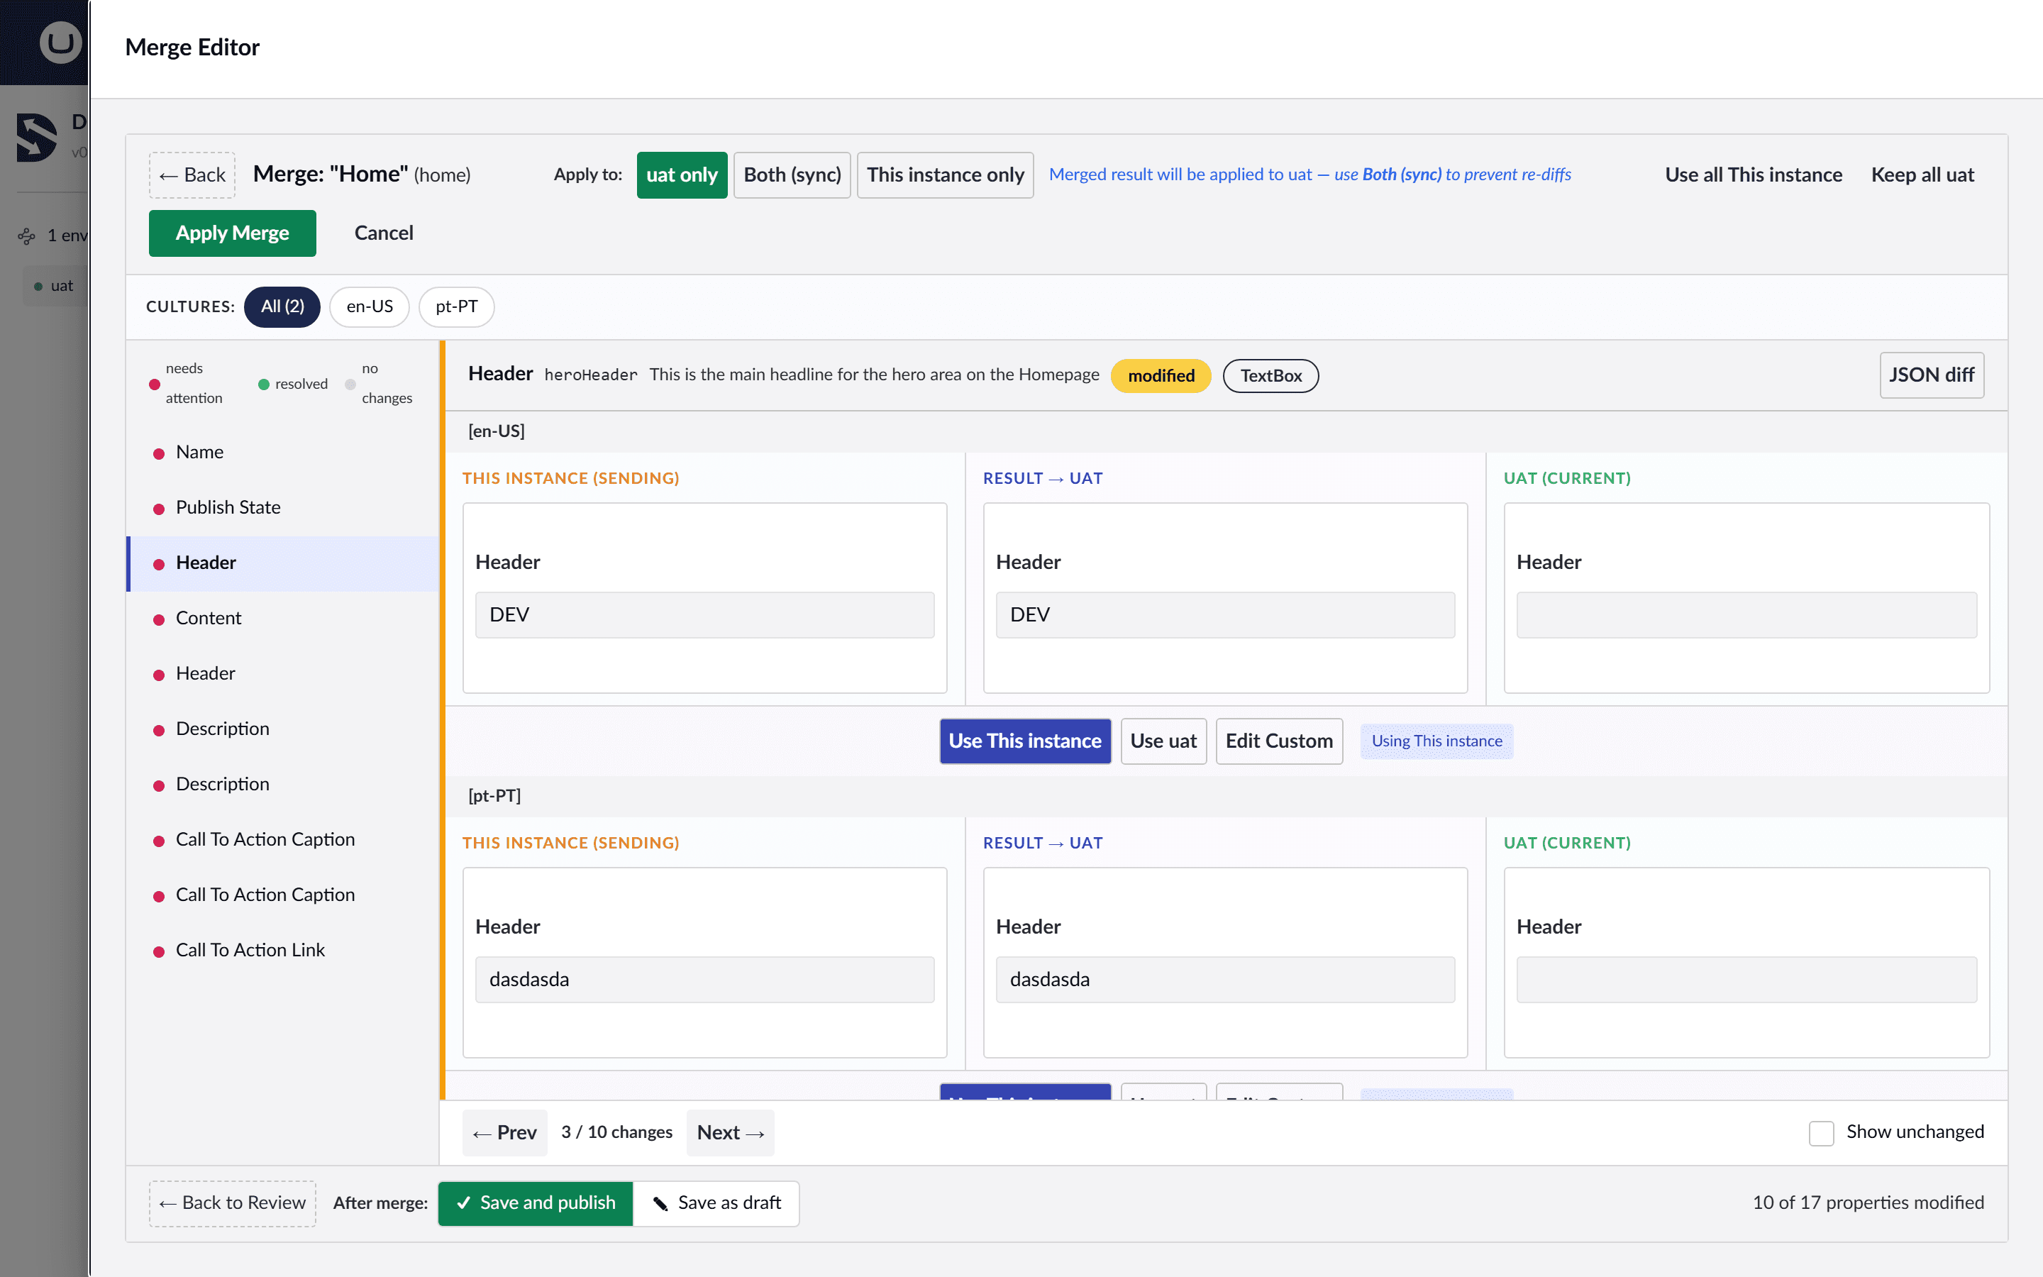Go to Next change
This screenshot has height=1277, width=2043.
[x=730, y=1132]
